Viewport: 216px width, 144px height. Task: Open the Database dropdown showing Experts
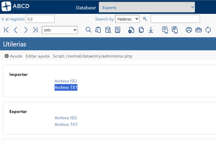pyautogui.click(x=147, y=7)
